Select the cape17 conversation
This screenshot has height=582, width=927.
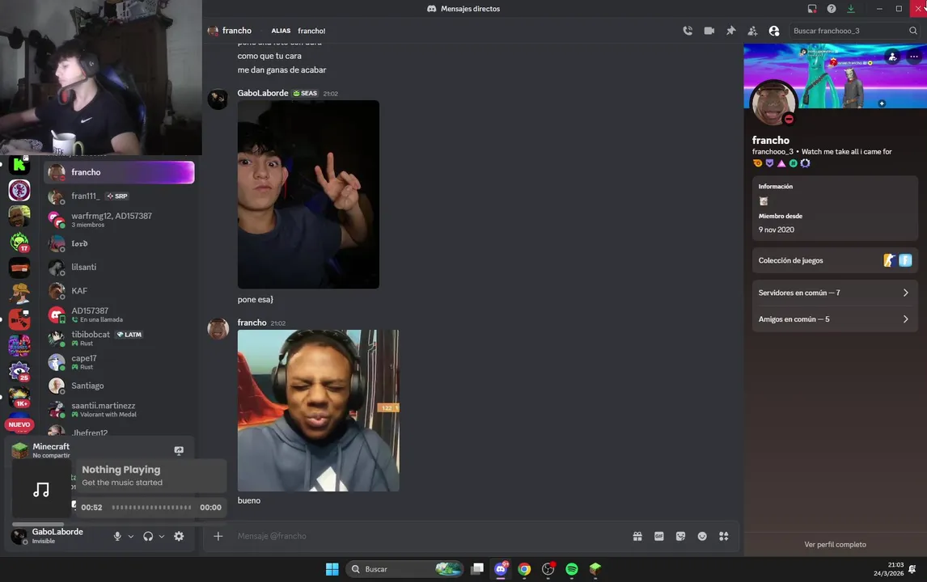pyautogui.click(x=120, y=361)
